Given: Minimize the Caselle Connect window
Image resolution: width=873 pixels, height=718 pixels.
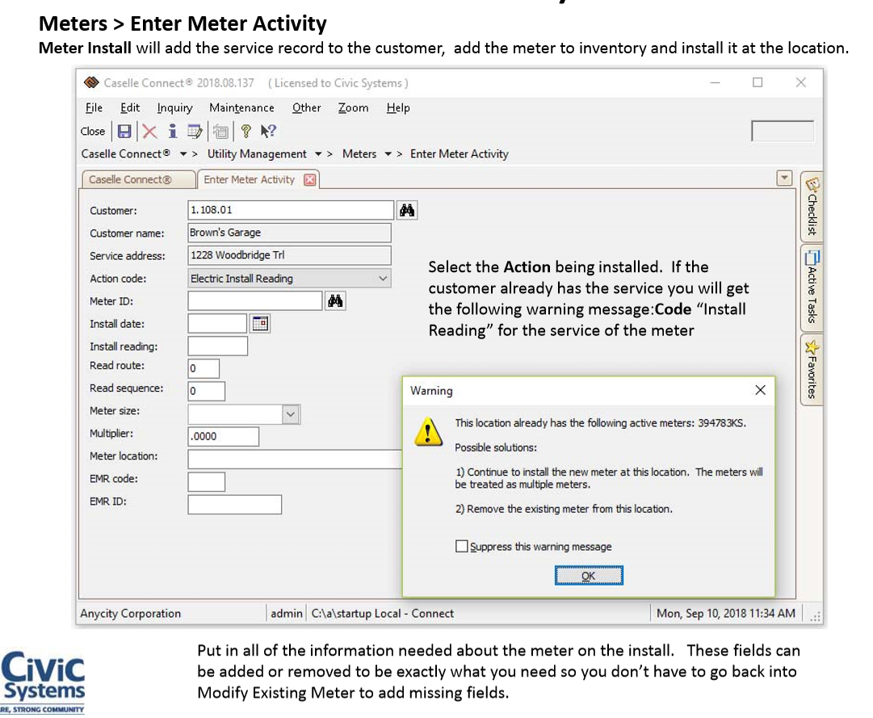Looking at the screenshot, I should 716,83.
